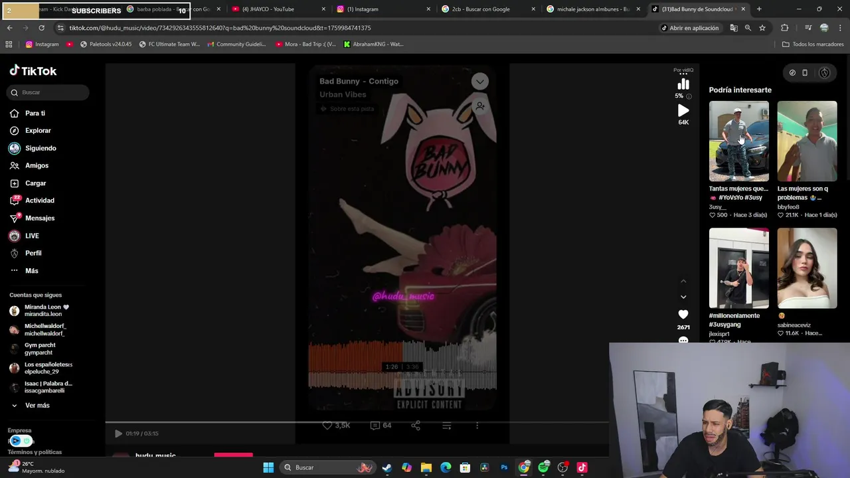Open Spotify from taskbar
This screenshot has height=478, width=850.
(544, 467)
